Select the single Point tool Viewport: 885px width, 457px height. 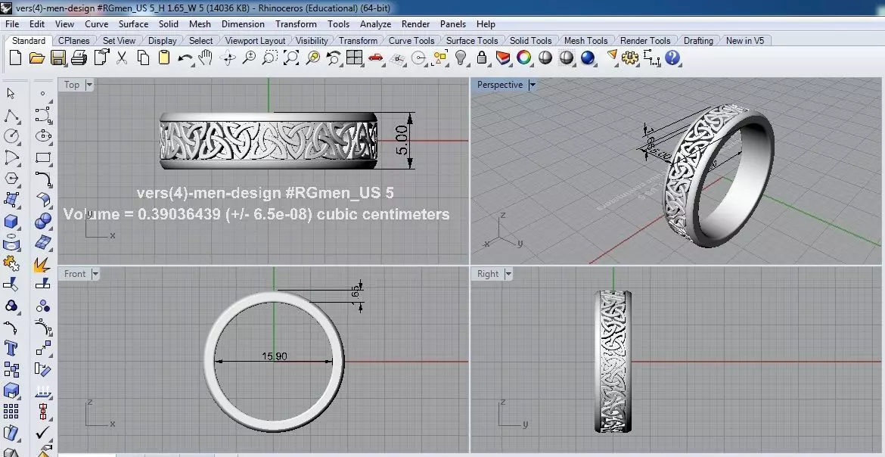pos(43,94)
